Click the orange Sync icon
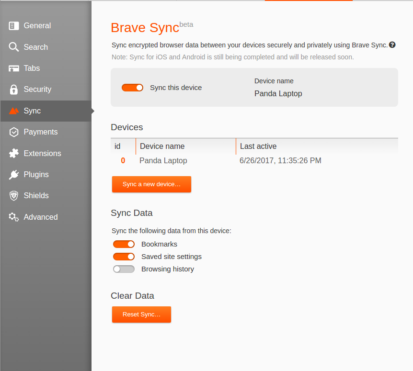 click(14, 111)
